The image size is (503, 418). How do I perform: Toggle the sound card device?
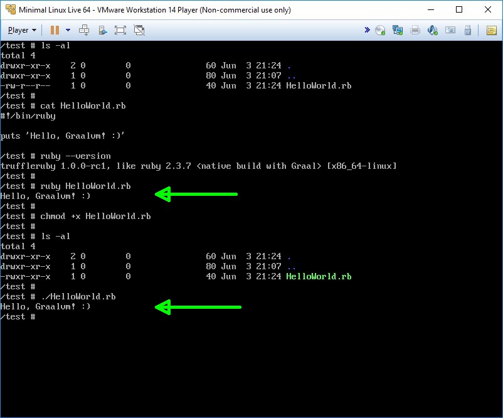(x=433, y=30)
